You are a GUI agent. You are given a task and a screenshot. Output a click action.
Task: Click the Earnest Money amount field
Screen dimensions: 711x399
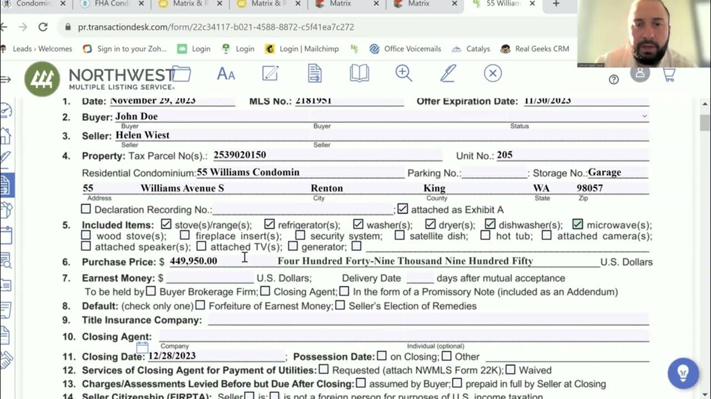coord(209,278)
